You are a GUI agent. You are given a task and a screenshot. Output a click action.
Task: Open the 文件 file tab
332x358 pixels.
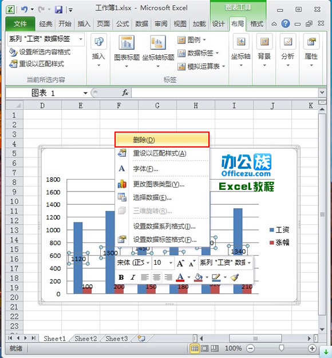click(x=20, y=24)
